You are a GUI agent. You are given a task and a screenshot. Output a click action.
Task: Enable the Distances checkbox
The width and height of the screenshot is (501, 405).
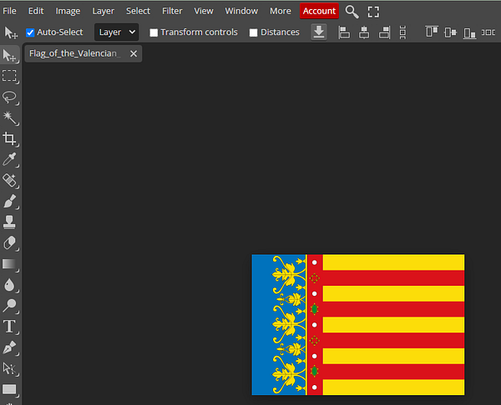[253, 32]
